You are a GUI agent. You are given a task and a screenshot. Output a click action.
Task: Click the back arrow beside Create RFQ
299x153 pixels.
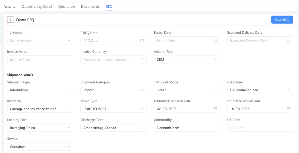click(10, 20)
